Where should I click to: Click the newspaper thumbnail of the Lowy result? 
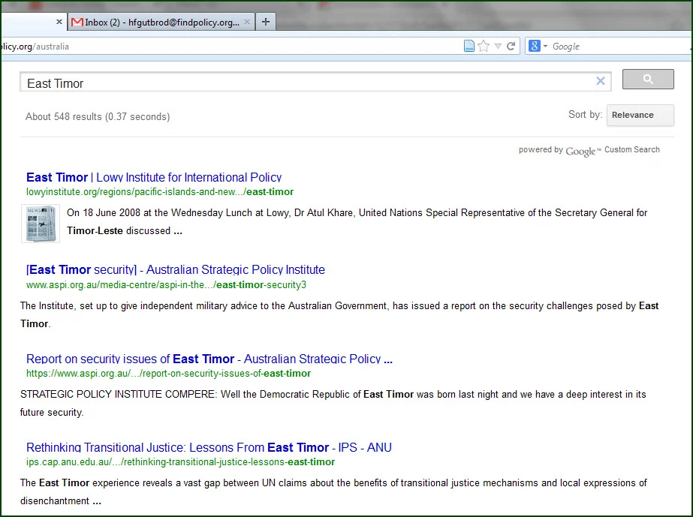[x=41, y=224]
